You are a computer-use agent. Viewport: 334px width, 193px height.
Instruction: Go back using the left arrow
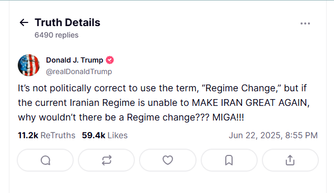coord(24,22)
